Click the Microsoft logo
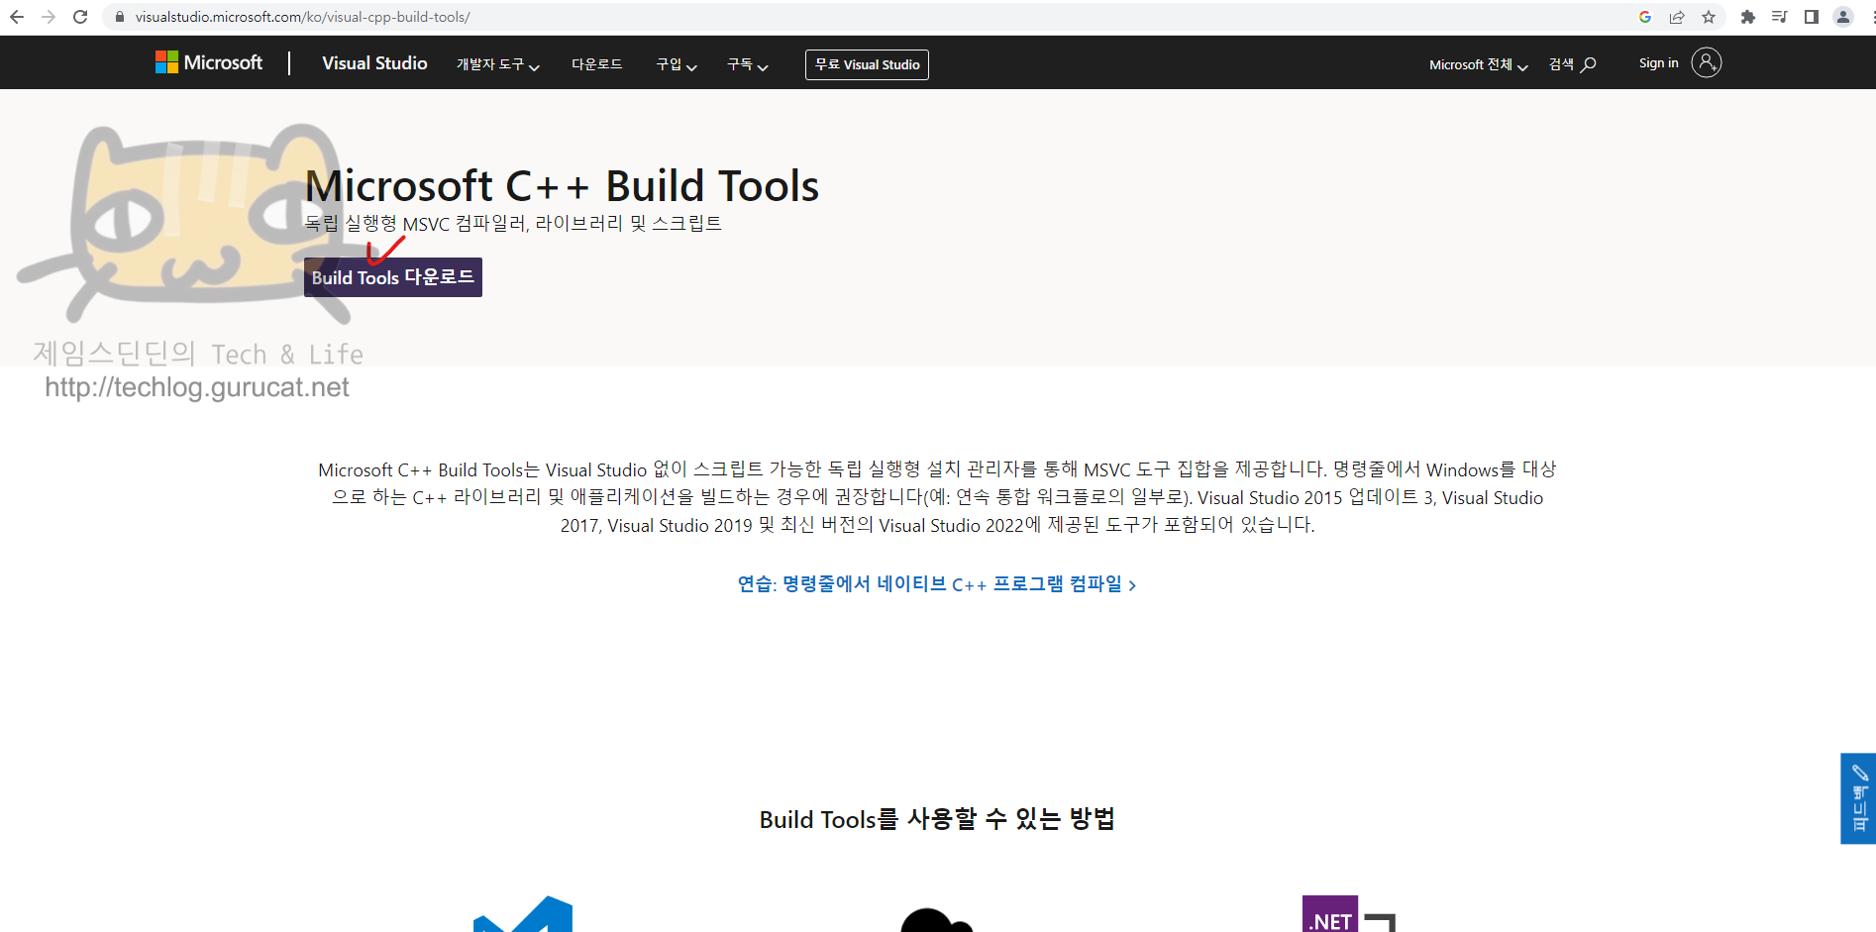1876x932 pixels. (x=209, y=62)
